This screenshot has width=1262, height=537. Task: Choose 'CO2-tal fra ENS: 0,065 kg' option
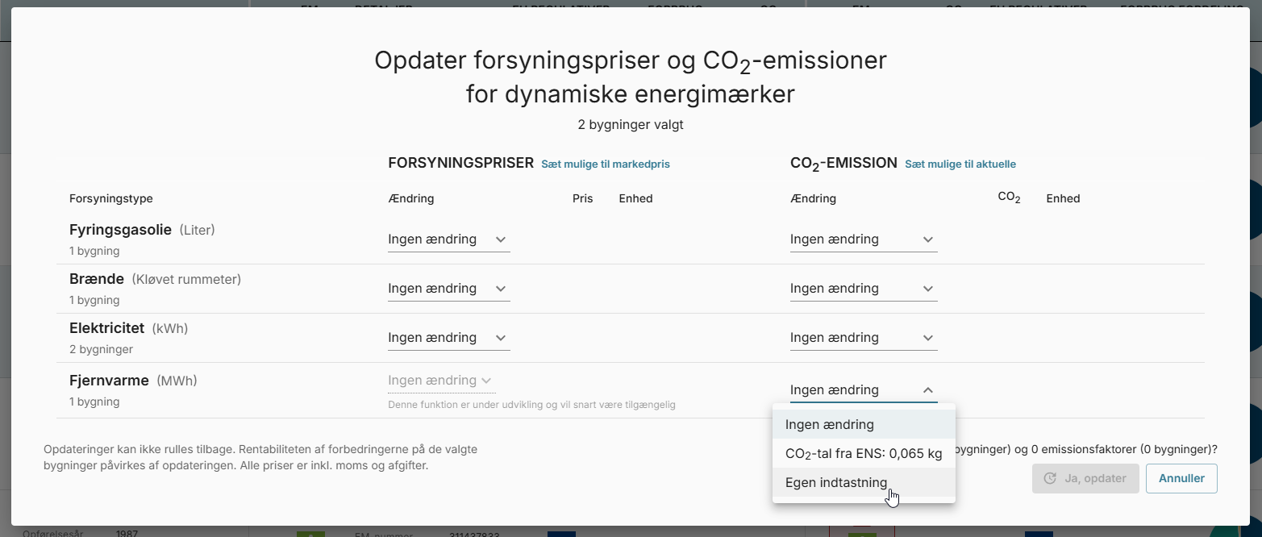point(864,453)
